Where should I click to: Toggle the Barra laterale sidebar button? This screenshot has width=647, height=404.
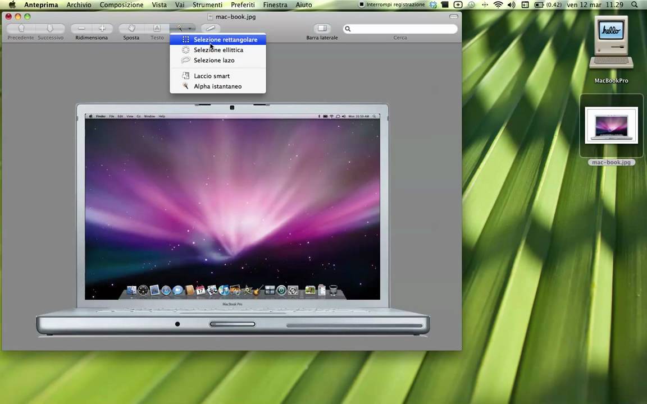point(322,28)
